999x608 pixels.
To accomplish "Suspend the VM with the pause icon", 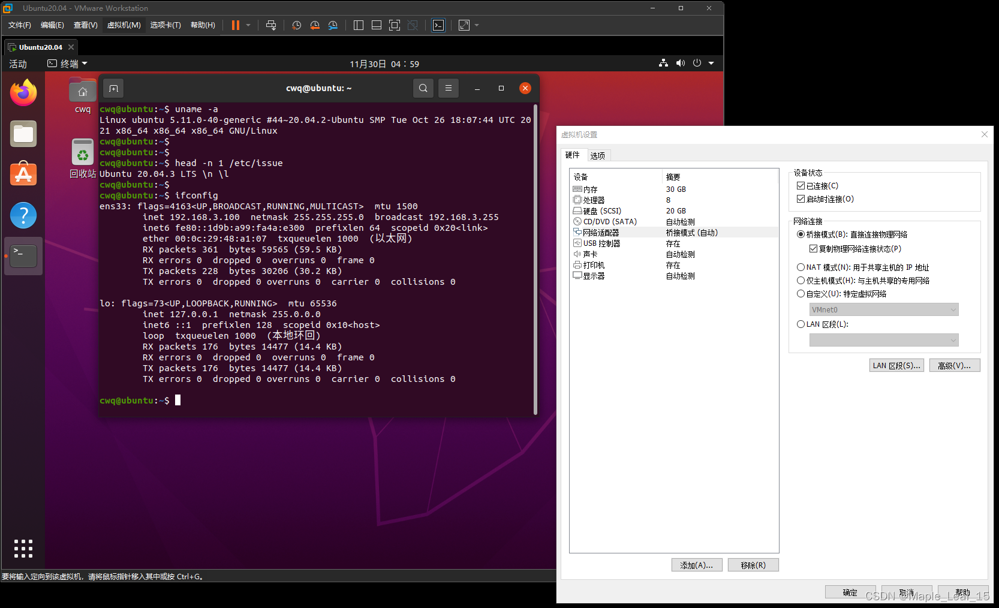I will [236, 25].
